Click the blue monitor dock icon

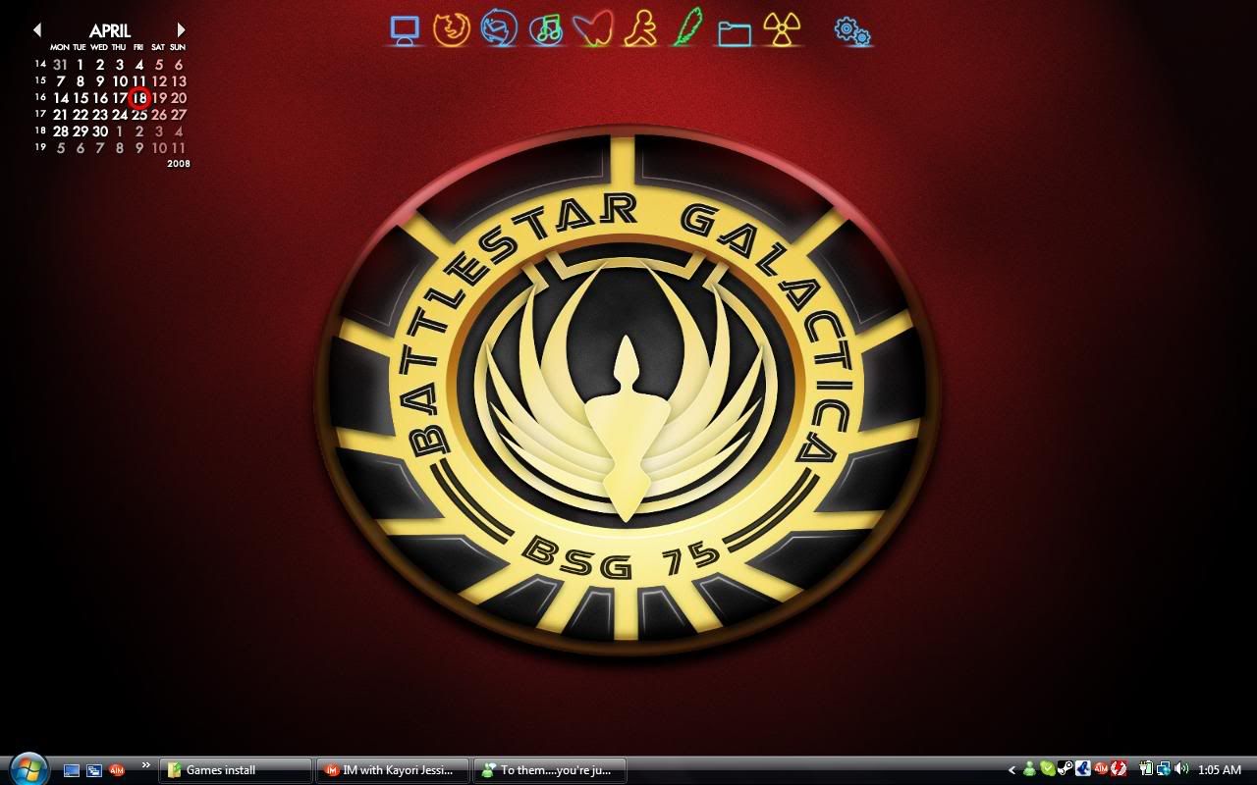[406, 29]
